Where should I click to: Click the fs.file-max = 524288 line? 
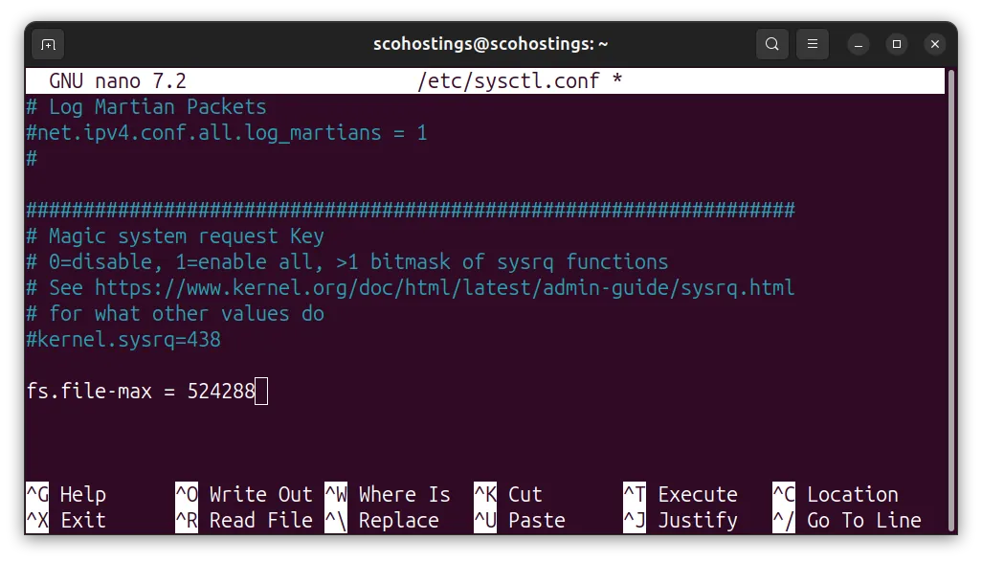141,392
